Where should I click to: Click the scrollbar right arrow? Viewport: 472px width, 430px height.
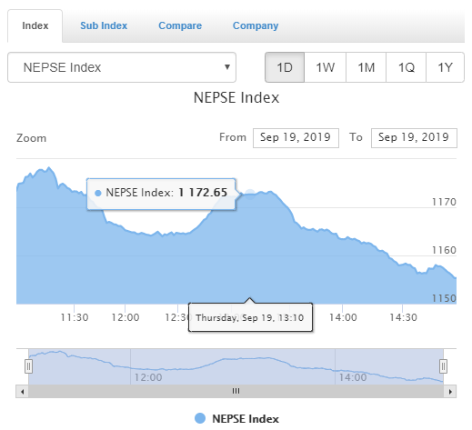450,392
